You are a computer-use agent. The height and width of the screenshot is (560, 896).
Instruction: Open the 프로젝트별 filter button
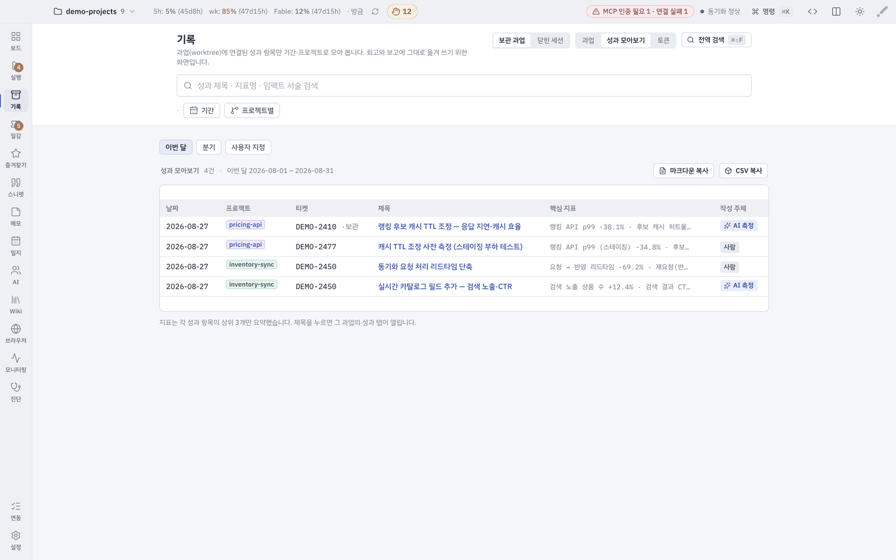pyautogui.click(x=252, y=110)
